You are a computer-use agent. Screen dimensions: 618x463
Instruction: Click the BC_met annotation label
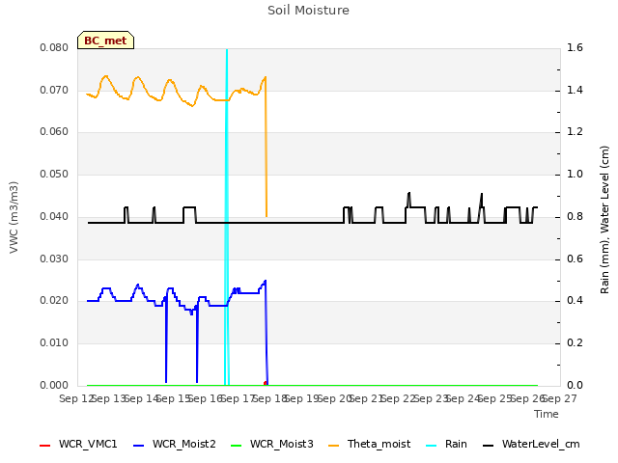(x=105, y=41)
